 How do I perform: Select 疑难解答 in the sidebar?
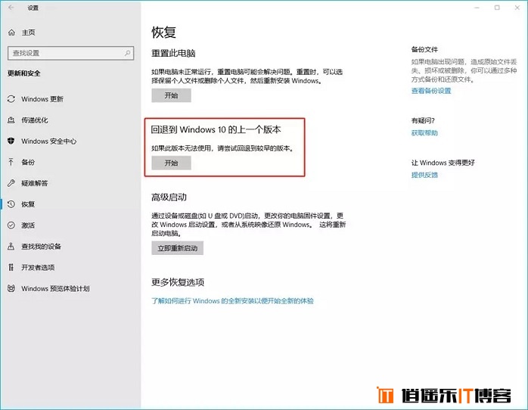(35, 183)
